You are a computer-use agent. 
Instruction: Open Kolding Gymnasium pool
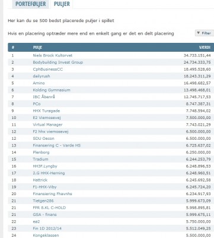pyautogui.click(x=52, y=90)
